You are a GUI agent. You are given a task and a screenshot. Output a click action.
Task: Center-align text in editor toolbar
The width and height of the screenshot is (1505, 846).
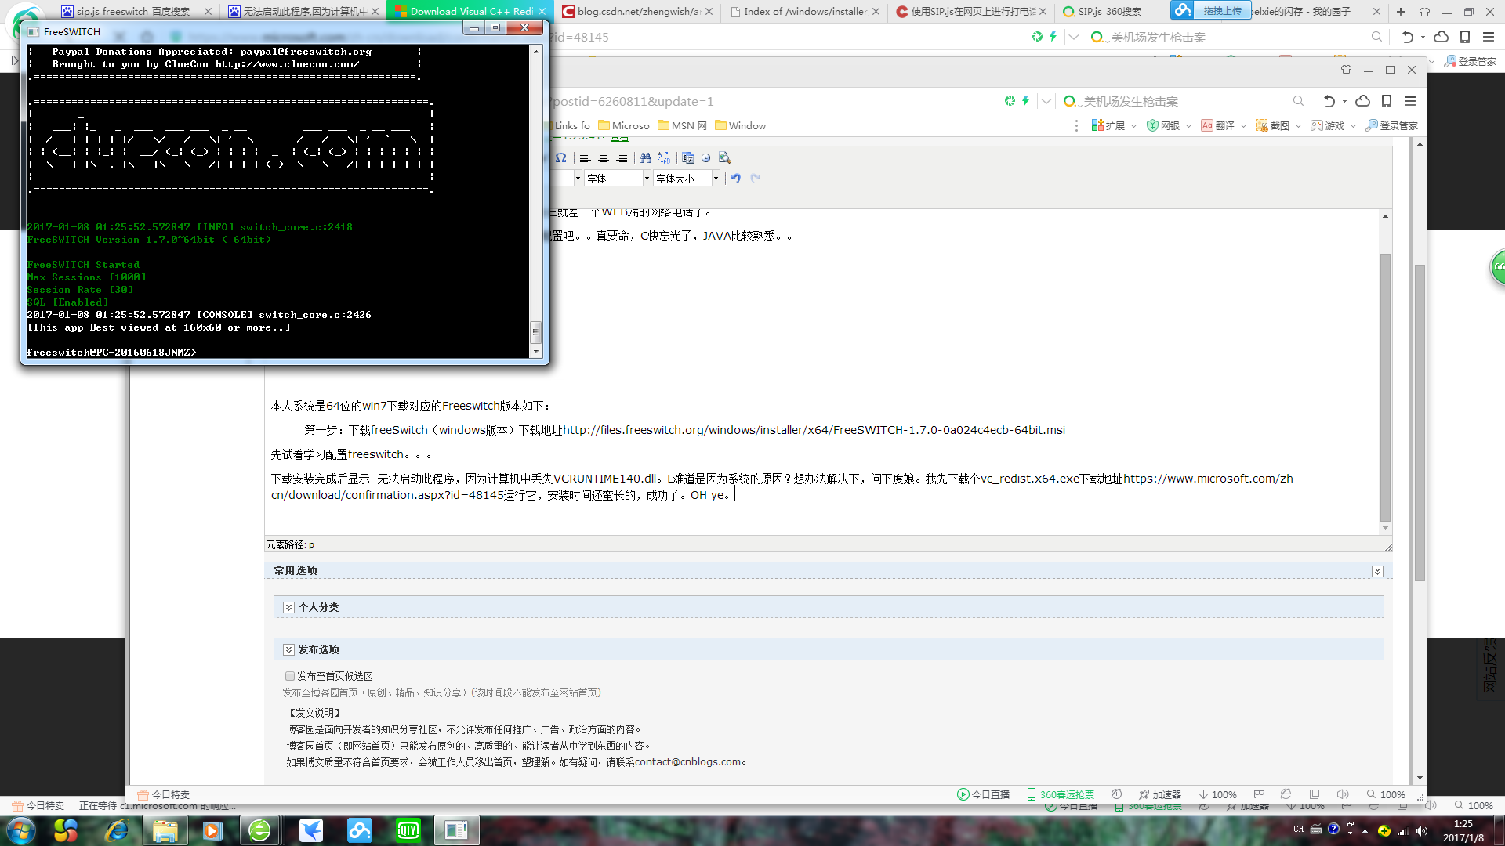click(x=604, y=158)
